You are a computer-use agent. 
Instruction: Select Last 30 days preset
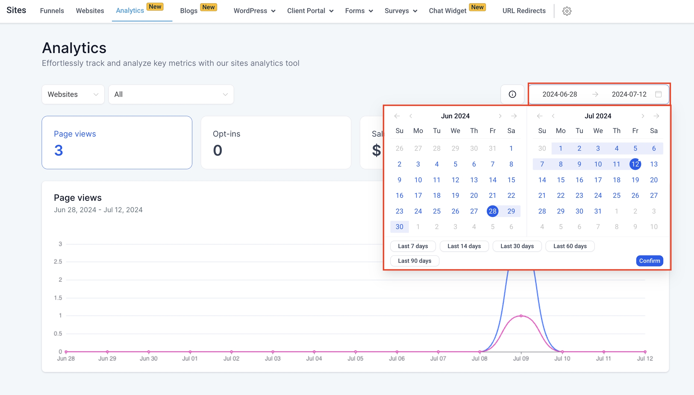(x=517, y=246)
